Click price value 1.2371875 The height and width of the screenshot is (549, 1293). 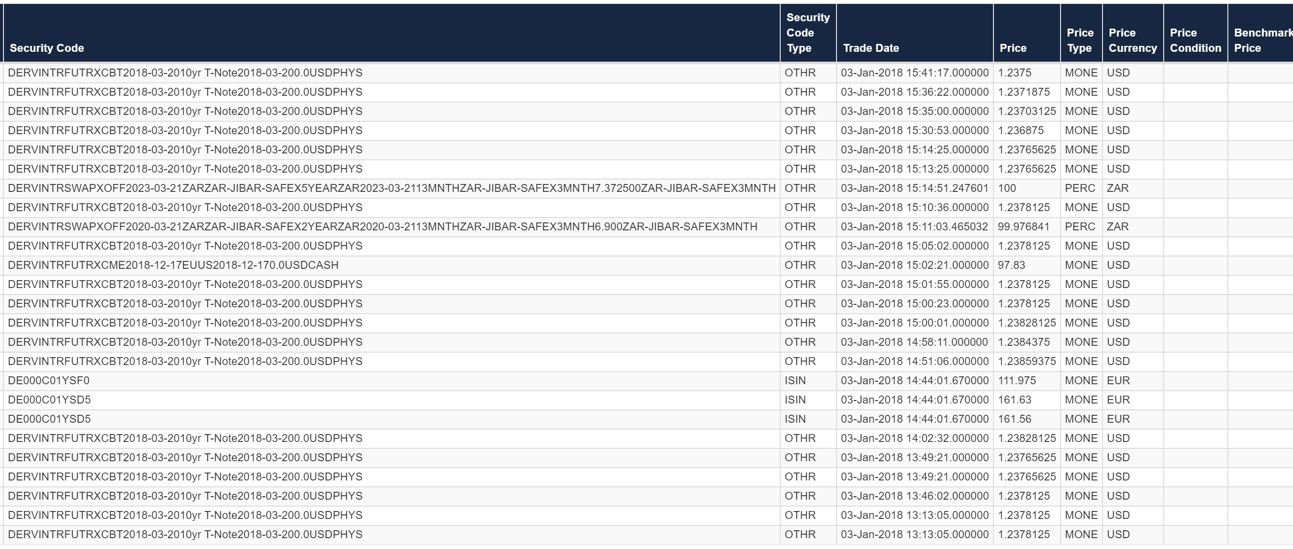pos(1024,92)
